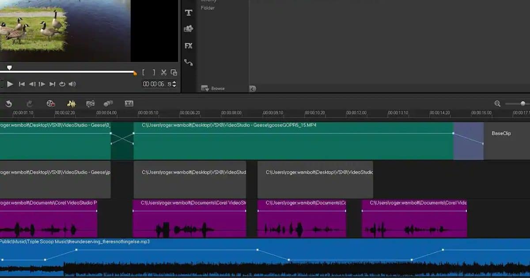Click the Record/Capture Option icon

pyautogui.click(x=51, y=104)
